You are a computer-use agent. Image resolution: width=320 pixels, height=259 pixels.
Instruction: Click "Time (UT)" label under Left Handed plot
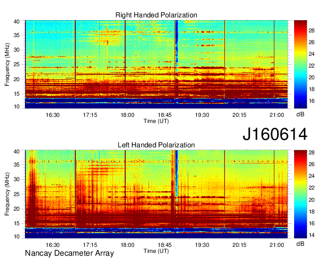click(x=156, y=251)
